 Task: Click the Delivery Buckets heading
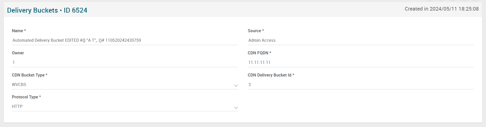[32, 10]
